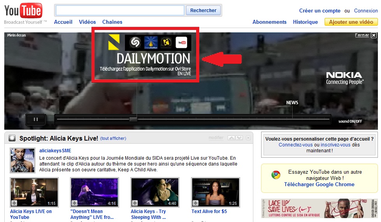Click the Connectez-vous link
381x222 pixels.
pos(296,144)
